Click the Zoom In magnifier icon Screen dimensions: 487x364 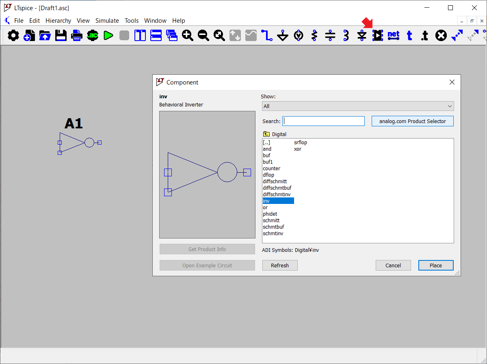(x=188, y=36)
